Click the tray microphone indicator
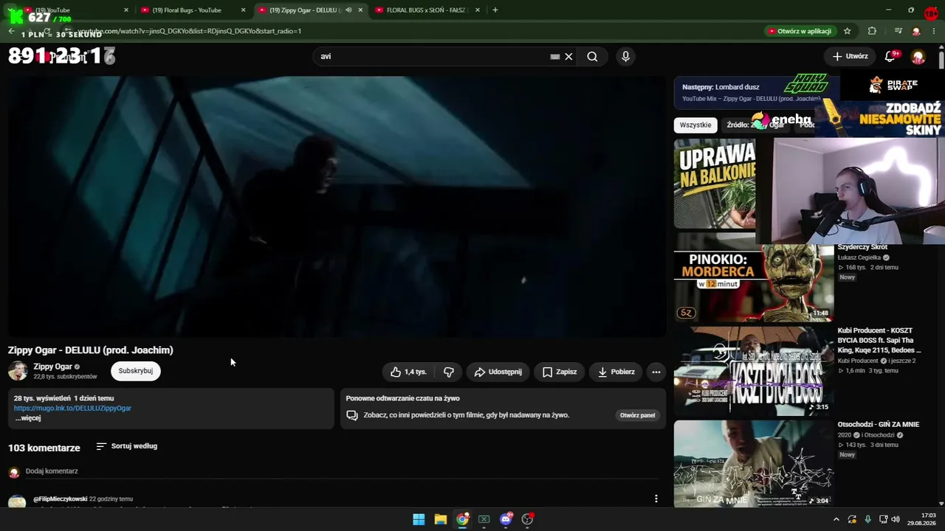 coord(867,519)
